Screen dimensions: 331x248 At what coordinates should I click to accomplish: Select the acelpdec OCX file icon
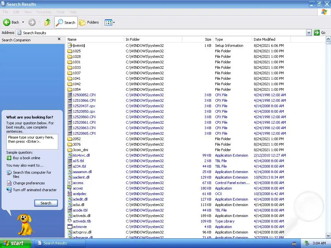click(x=70, y=193)
